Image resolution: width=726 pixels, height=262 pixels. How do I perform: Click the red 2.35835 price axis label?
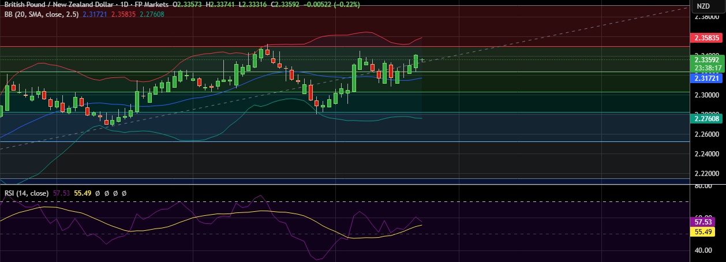pyautogui.click(x=706, y=38)
